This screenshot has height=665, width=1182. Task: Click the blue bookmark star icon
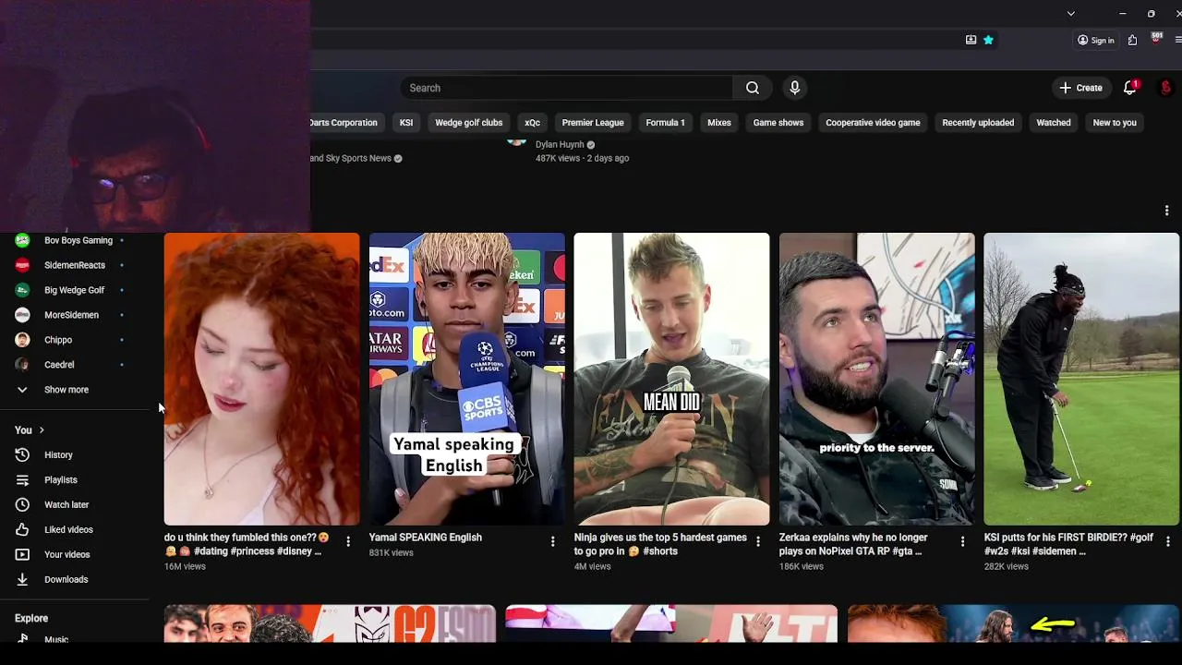coord(988,40)
